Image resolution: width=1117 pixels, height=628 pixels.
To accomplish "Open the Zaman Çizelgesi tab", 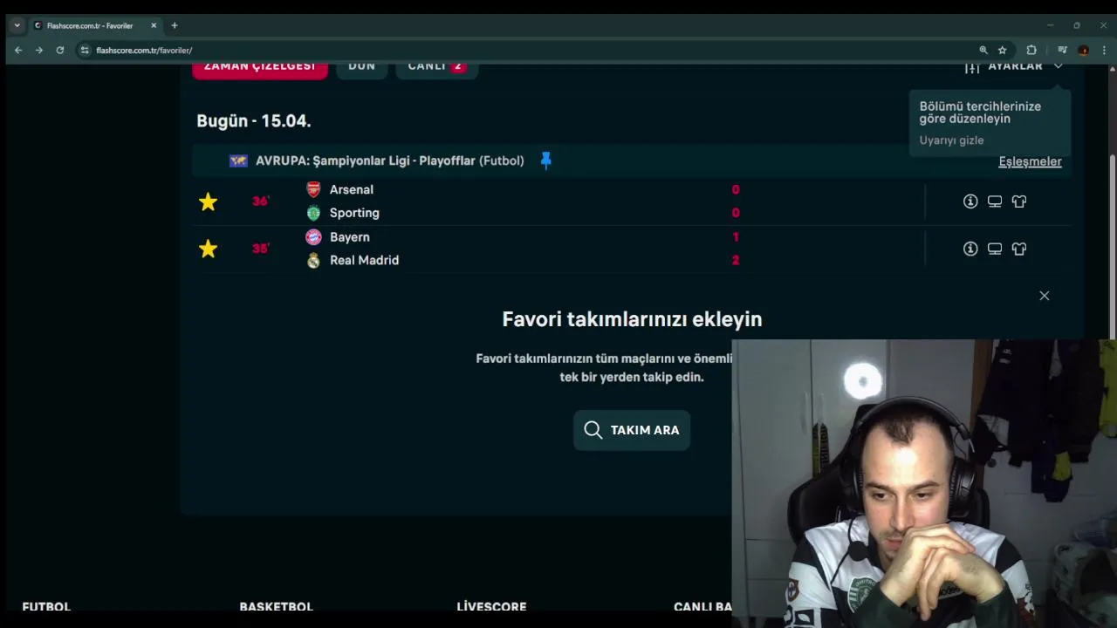I will [260, 67].
